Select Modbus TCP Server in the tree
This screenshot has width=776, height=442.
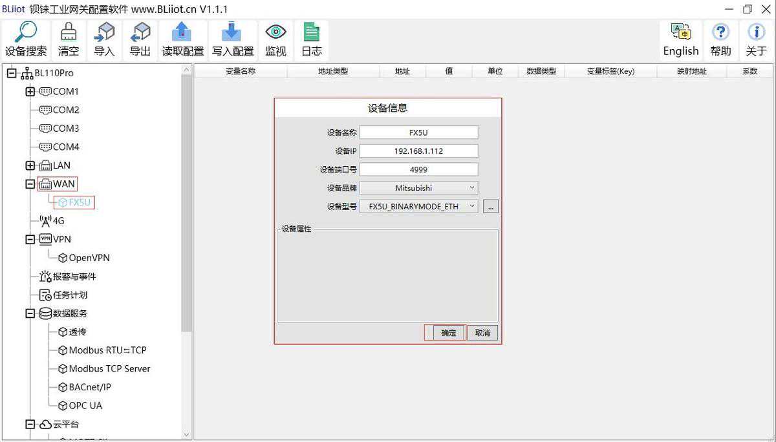tap(109, 369)
